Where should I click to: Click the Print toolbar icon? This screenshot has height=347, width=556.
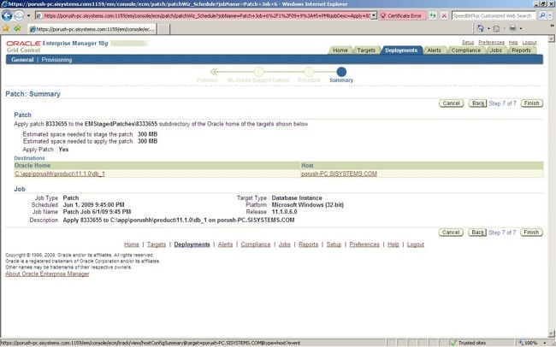[x=512, y=28]
